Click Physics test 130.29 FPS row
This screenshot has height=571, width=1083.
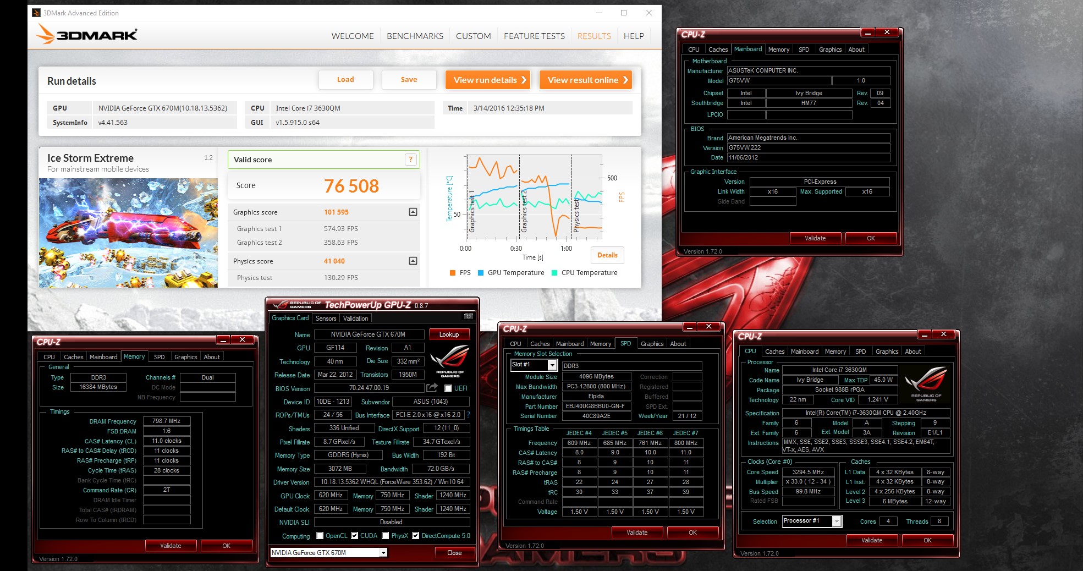coord(324,278)
